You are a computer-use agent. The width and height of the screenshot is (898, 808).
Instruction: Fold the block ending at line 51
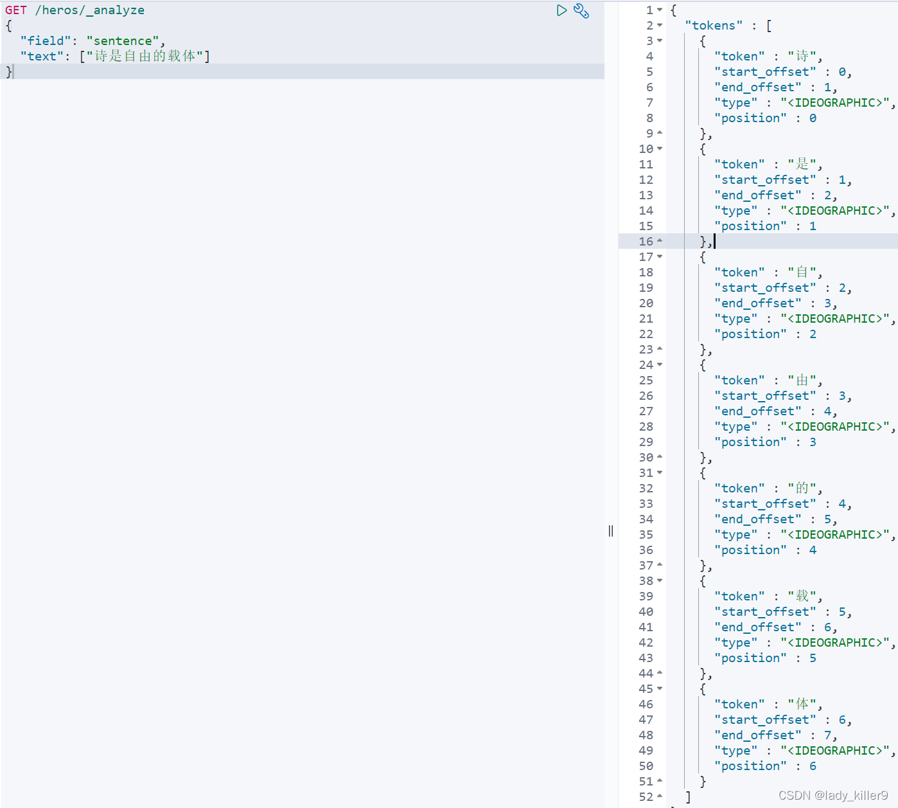tap(660, 781)
